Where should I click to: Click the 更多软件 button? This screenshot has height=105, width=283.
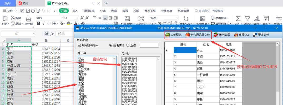[x=261, y=35]
